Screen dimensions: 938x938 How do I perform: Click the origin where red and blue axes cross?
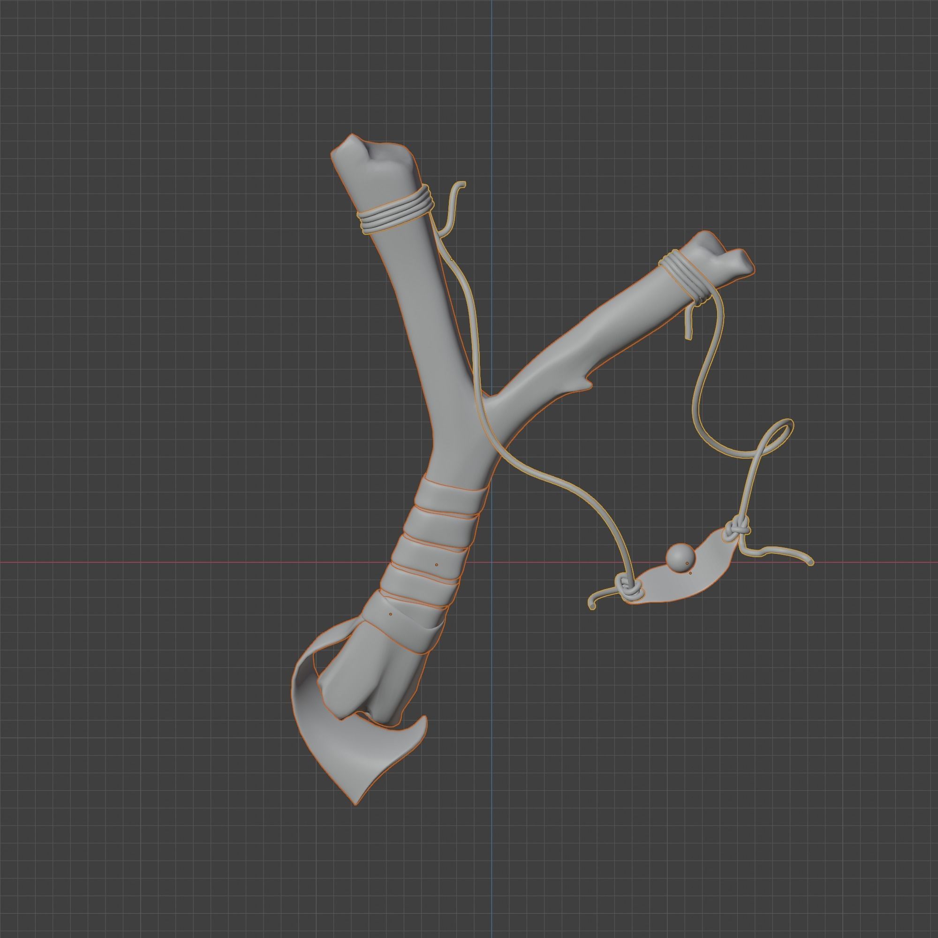tap(492, 562)
